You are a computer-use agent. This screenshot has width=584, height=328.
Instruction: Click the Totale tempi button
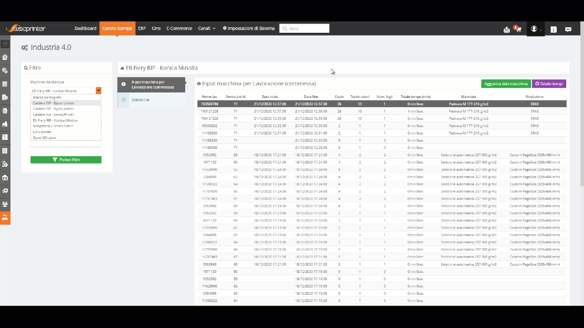[549, 84]
